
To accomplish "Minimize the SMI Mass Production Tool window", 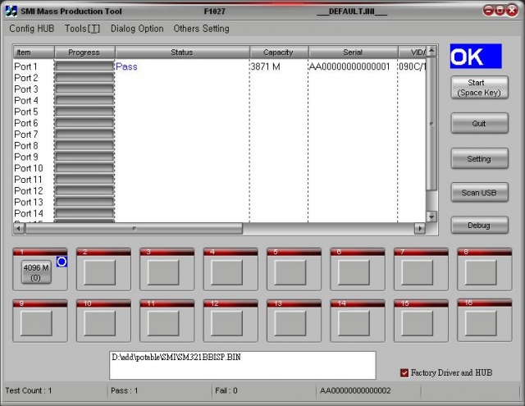I will [x=489, y=11].
